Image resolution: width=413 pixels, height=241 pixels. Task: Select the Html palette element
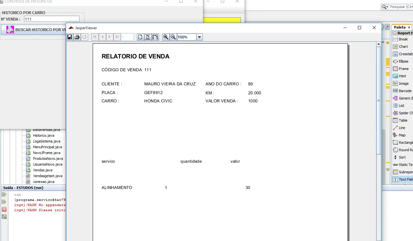point(403,76)
